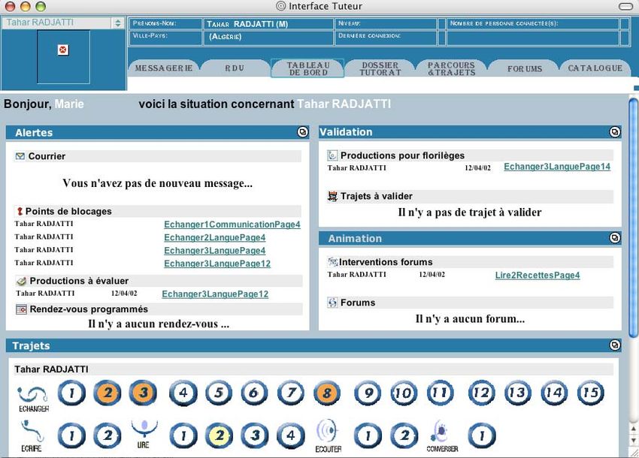Expand the Trajets panel
The height and width of the screenshot is (458, 639).
click(614, 345)
